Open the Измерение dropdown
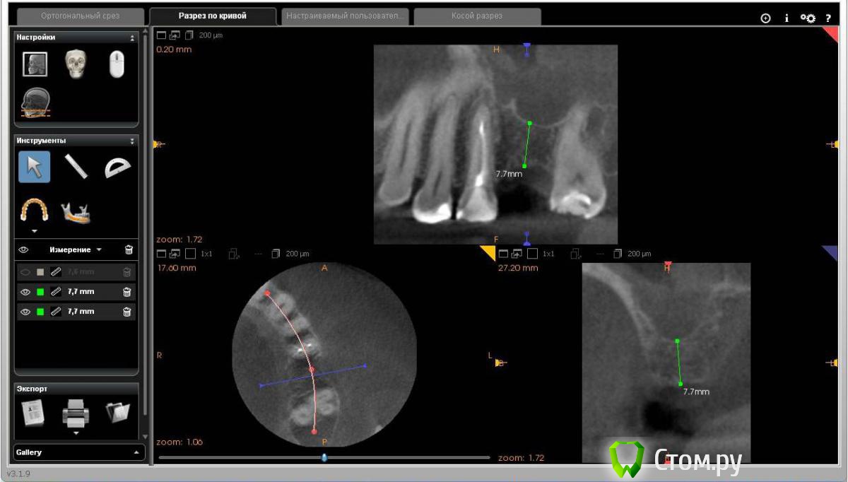Screen dimensions: 848x482 pos(75,249)
